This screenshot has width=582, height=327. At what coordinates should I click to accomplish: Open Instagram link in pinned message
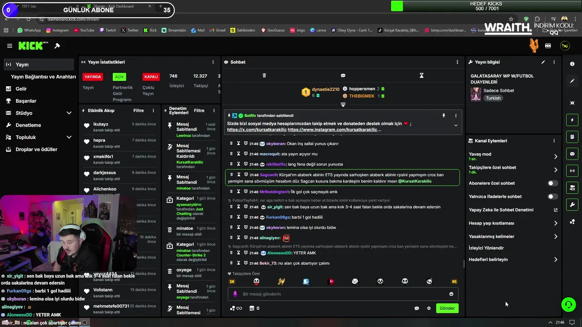coord(334,130)
